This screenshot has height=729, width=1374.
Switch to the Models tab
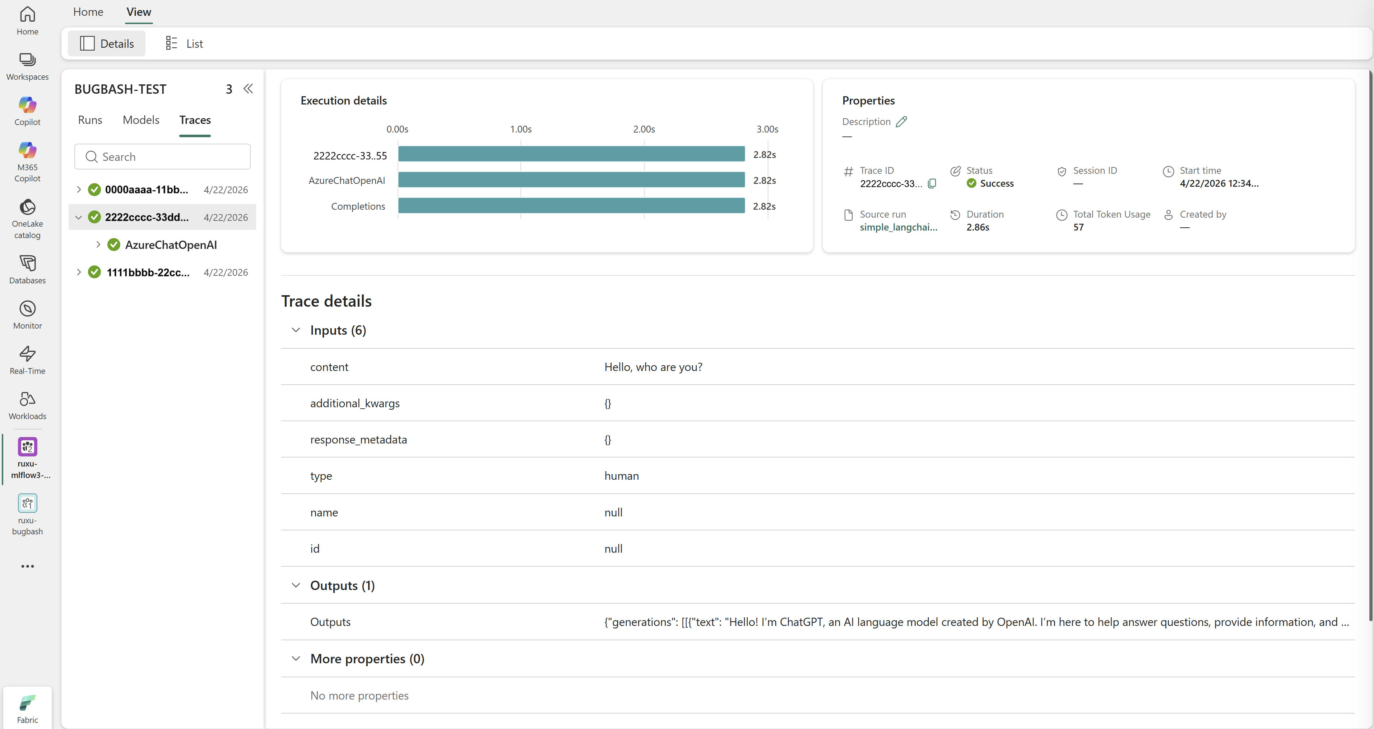point(141,120)
